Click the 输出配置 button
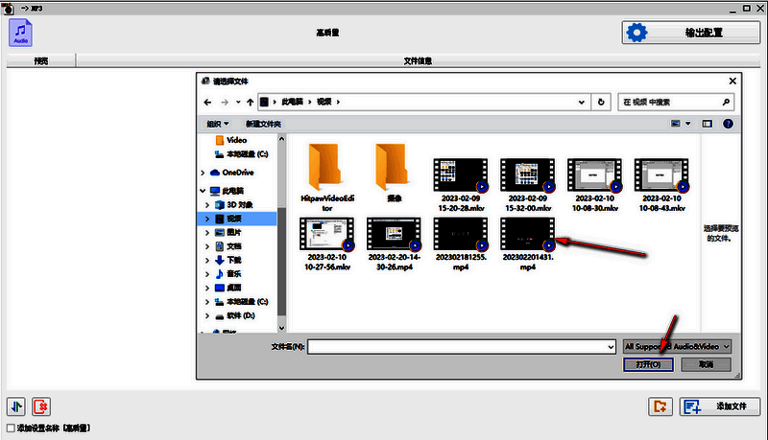 pos(690,33)
